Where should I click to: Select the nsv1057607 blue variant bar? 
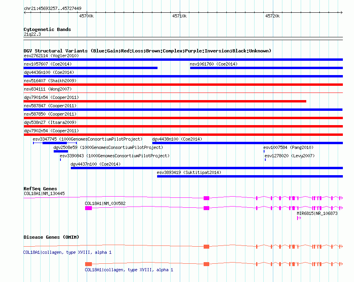coord(91,68)
